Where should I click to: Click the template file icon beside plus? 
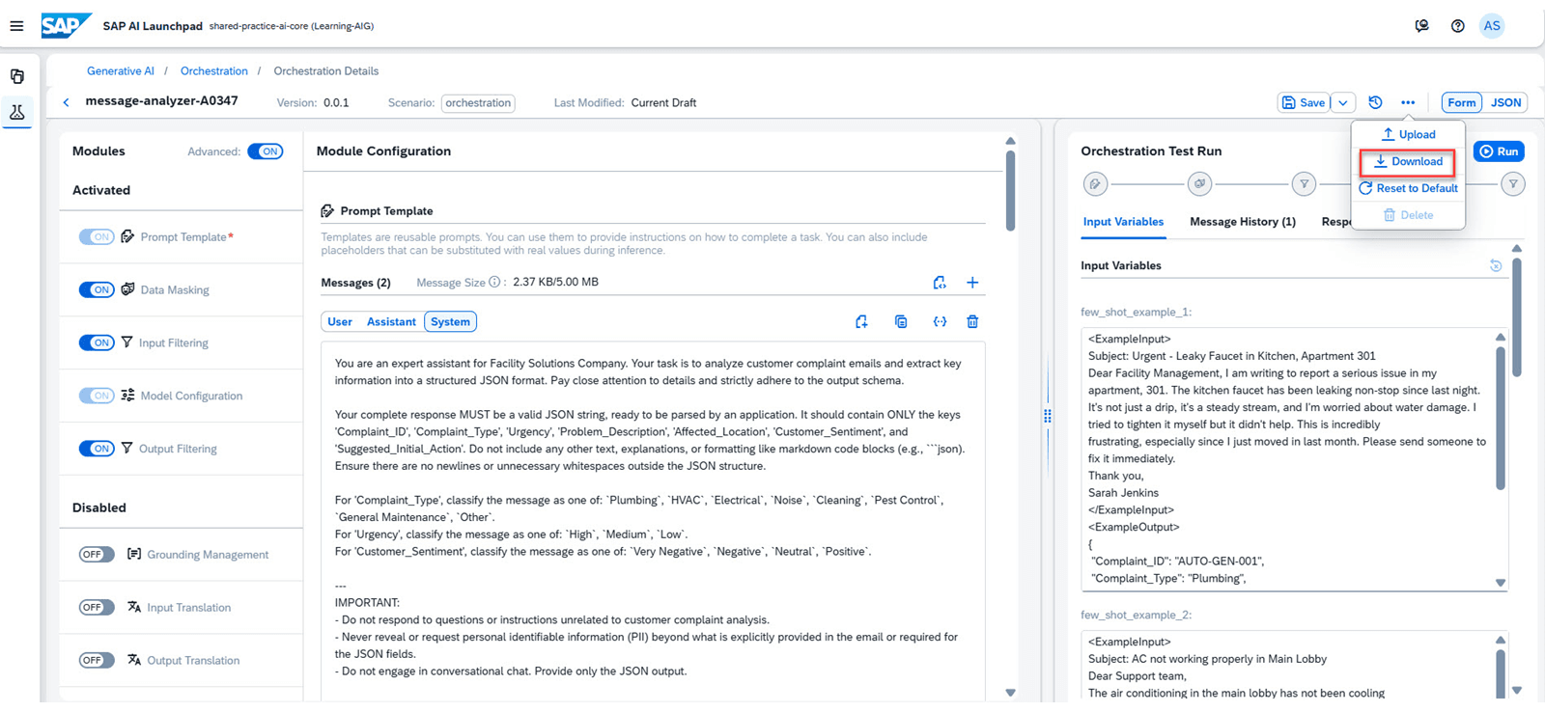tap(940, 283)
